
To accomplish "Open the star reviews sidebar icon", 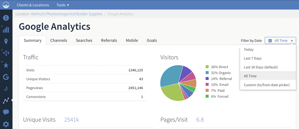I will coord(6,65).
